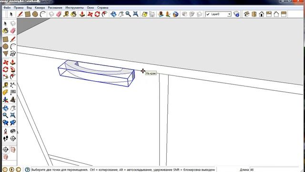The height and width of the screenshot is (172, 305).
Task: Click Get Models icon
Action: [184, 14]
